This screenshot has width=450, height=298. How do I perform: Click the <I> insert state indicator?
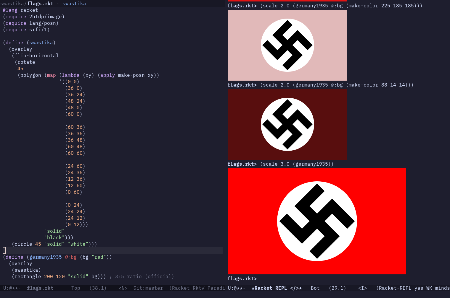363,288
